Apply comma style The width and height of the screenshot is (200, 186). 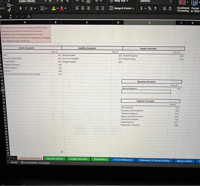[x=155, y=8]
